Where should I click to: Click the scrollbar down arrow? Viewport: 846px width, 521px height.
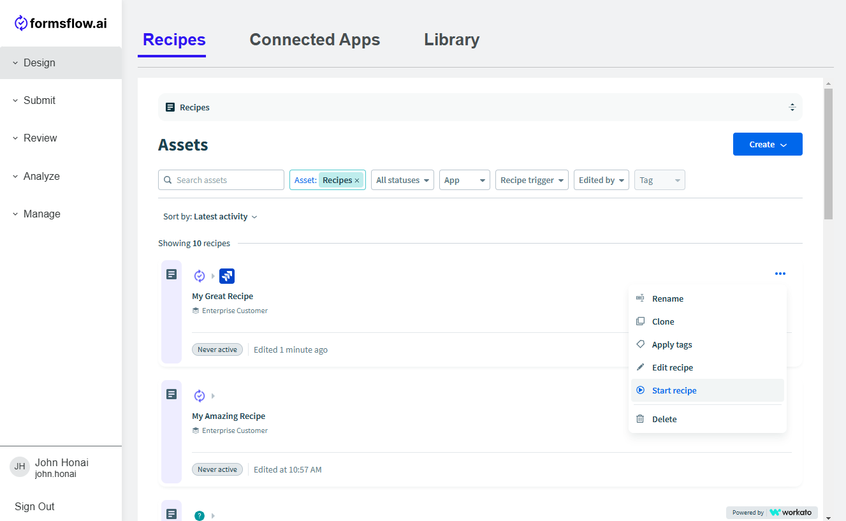click(x=828, y=517)
